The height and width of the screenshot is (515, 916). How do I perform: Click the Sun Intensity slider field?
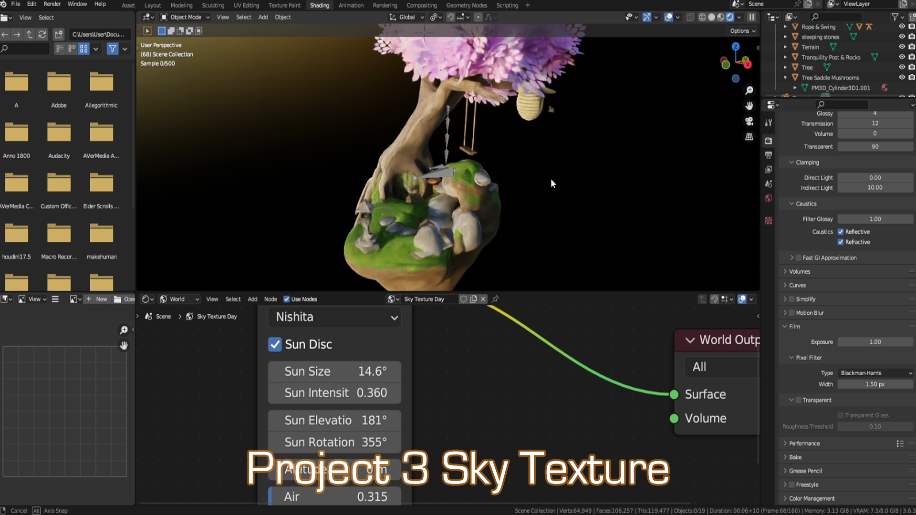(335, 393)
